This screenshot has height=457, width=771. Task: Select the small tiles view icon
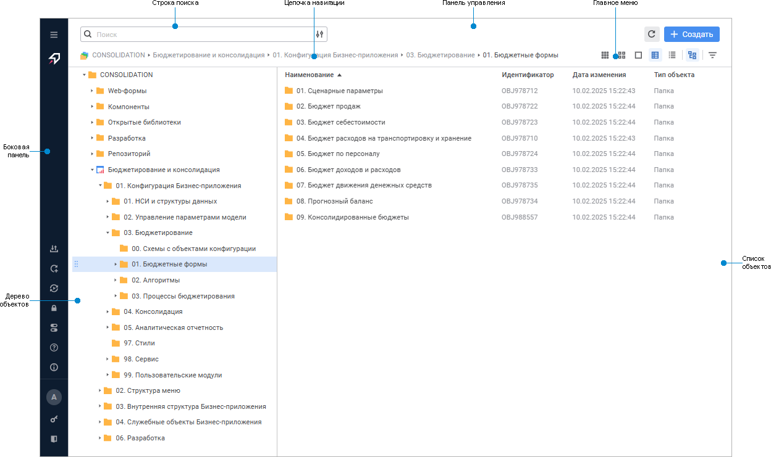coord(605,54)
